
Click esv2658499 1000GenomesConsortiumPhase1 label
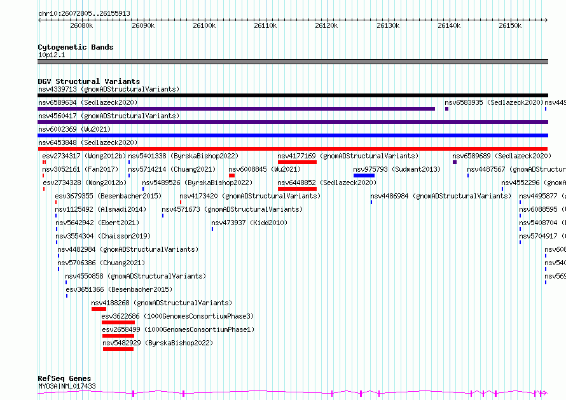[178, 329]
